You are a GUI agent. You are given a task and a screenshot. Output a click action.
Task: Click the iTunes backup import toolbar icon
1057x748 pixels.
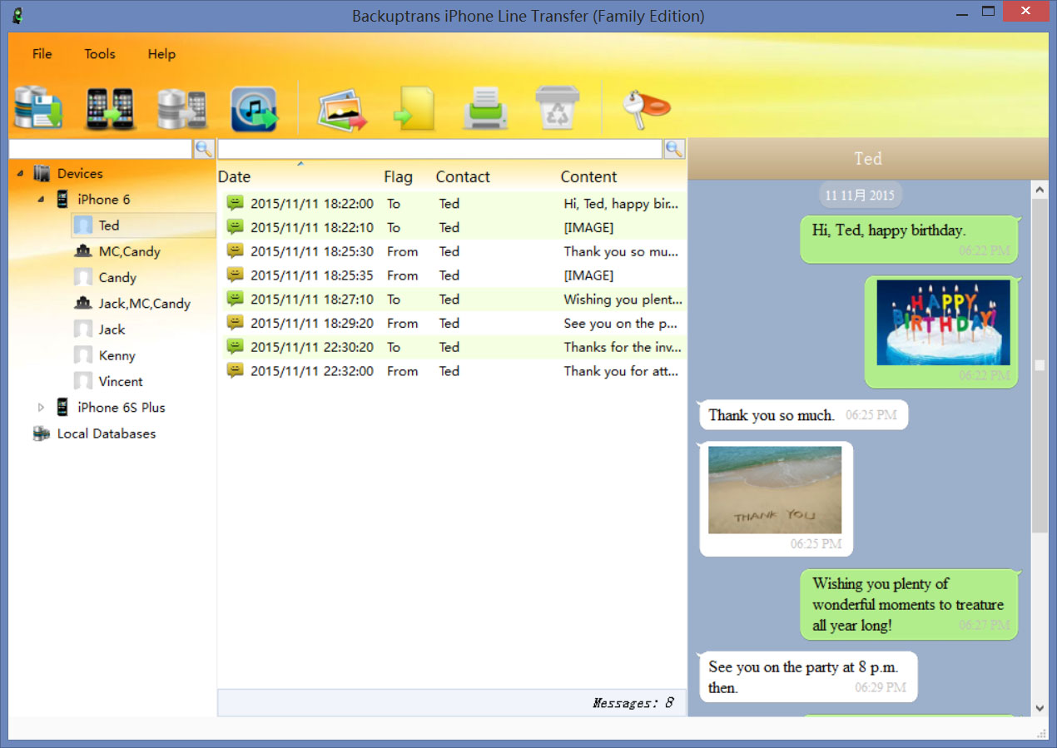click(x=254, y=109)
